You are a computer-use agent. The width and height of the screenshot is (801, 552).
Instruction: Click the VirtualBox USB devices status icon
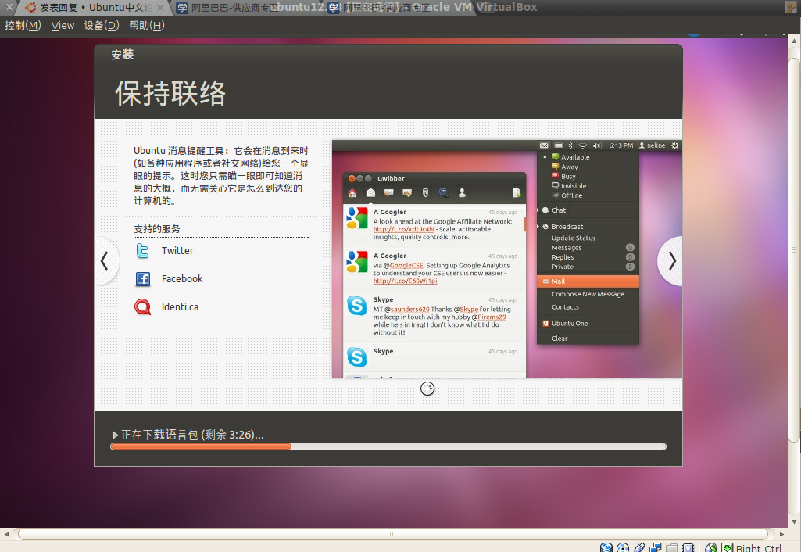[639, 547]
